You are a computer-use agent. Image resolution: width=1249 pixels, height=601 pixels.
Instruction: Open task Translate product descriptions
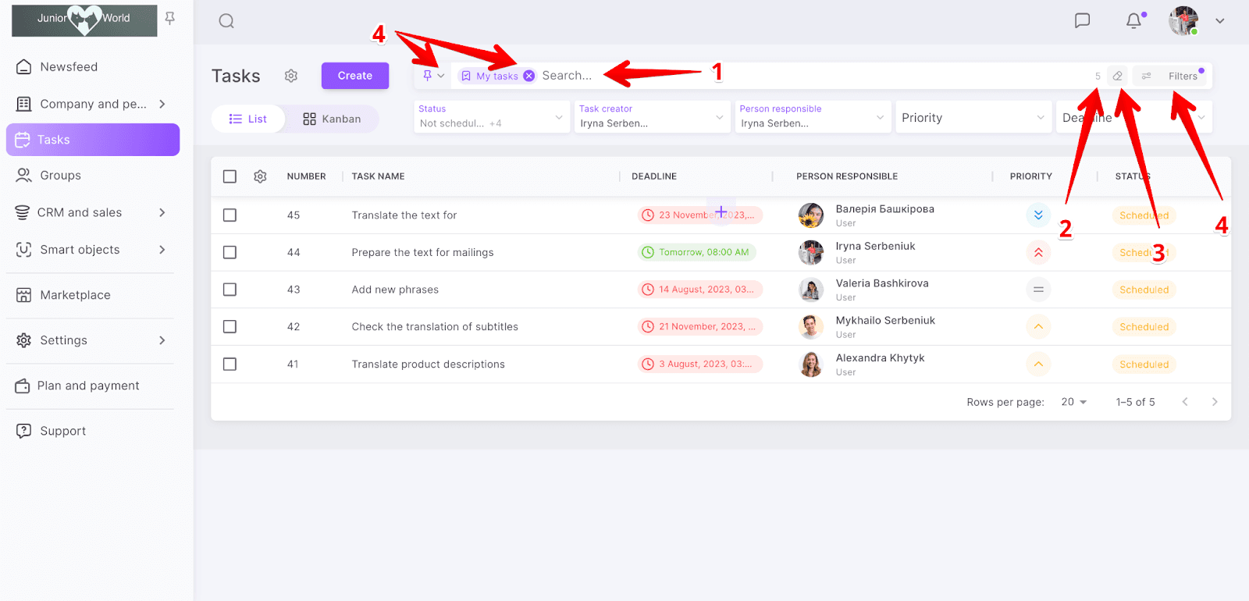[x=428, y=365]
